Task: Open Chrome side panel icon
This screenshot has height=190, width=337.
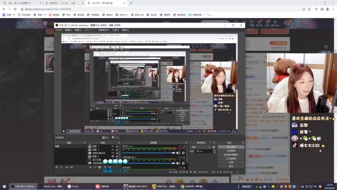Action: pos(322,9)
